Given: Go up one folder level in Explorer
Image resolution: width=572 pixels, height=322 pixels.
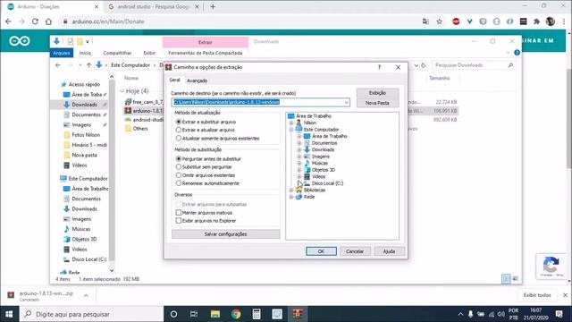Looking at the screenshot, I should click(x=88, y=65).
